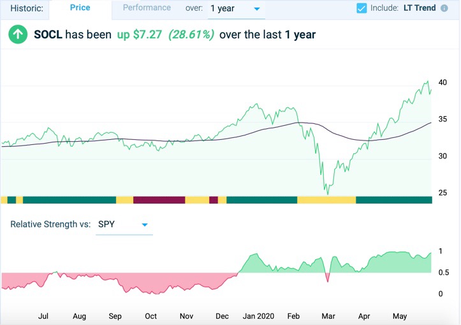The image size is (461, 325).
Task: Click the info icon beside LT Trend
Action: point(444,8)
